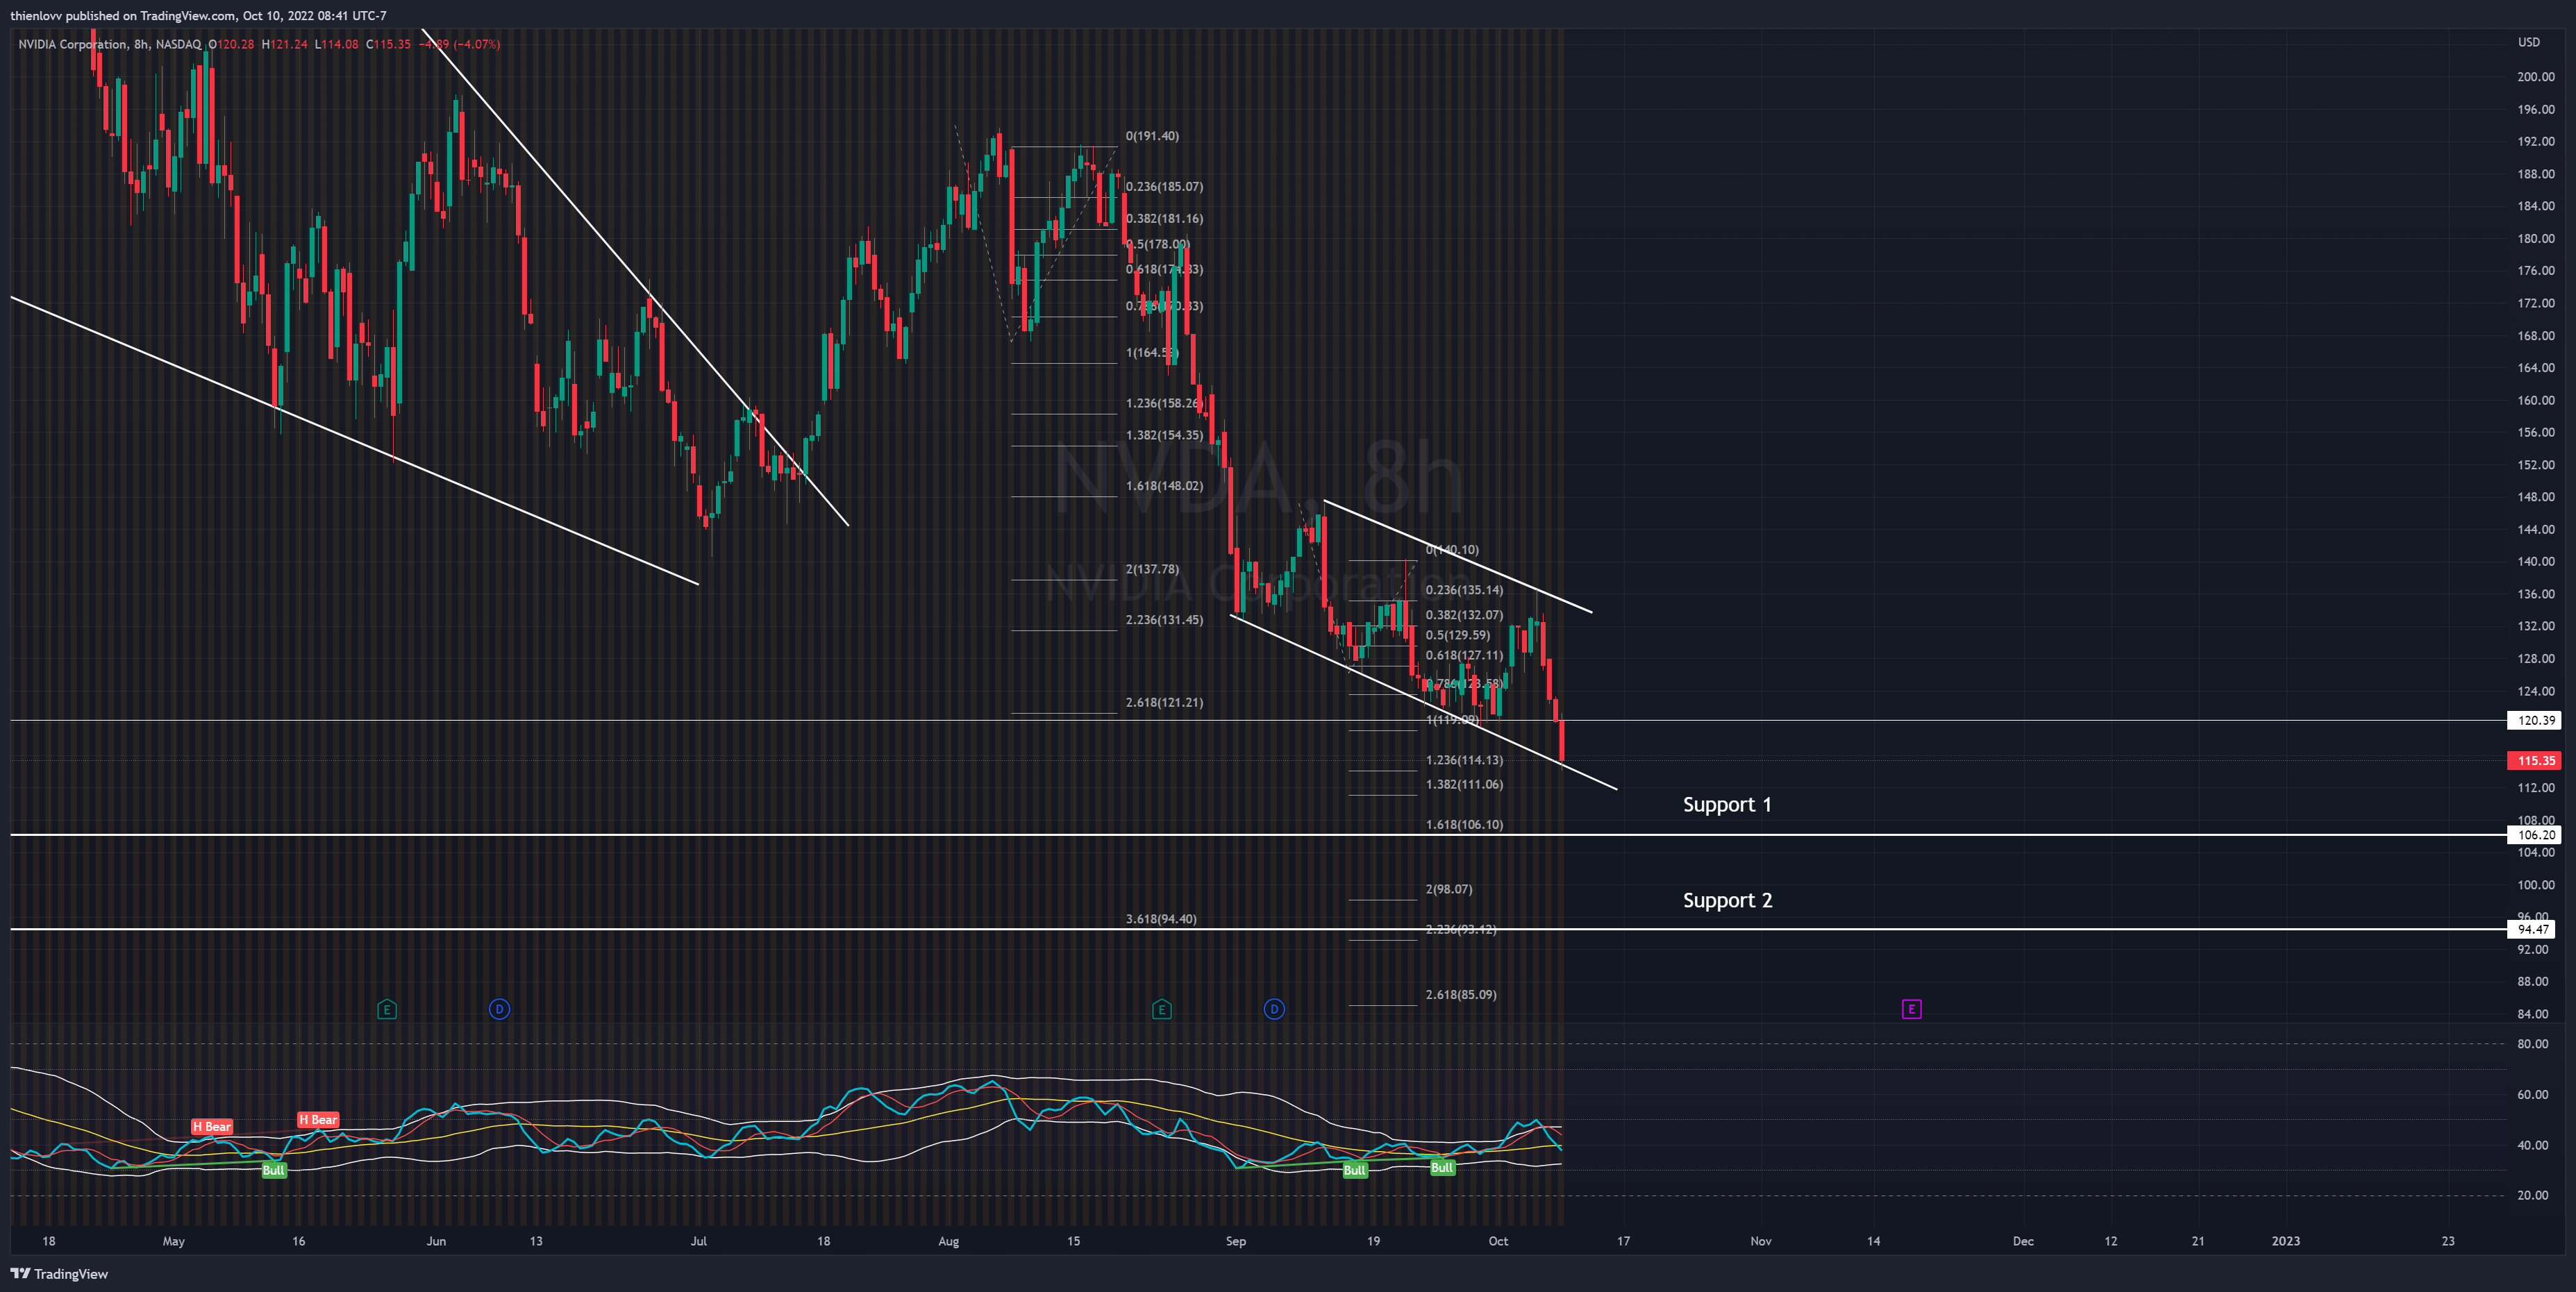Click the 200.00 tick on price axis
Screen dimensions: 2576x1292
[2535, 76]
